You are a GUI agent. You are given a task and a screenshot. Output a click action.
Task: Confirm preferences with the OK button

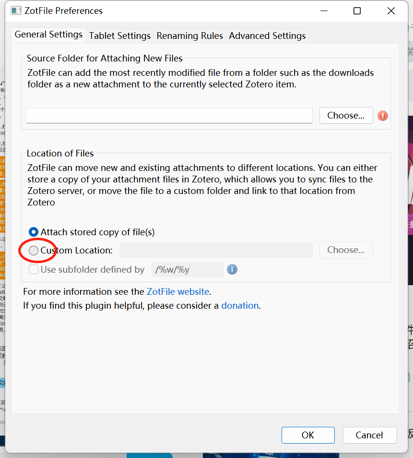tap(308, 435)
